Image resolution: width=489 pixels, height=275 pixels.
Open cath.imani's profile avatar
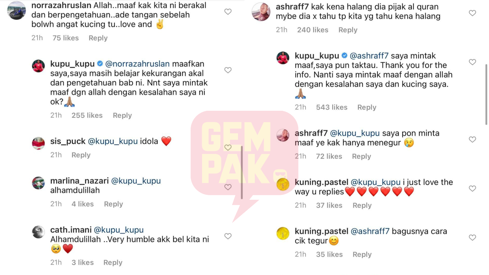38,232
